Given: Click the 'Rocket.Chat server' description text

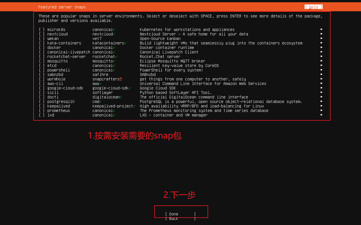Looking at the screenshot, I should pos(160,57).
